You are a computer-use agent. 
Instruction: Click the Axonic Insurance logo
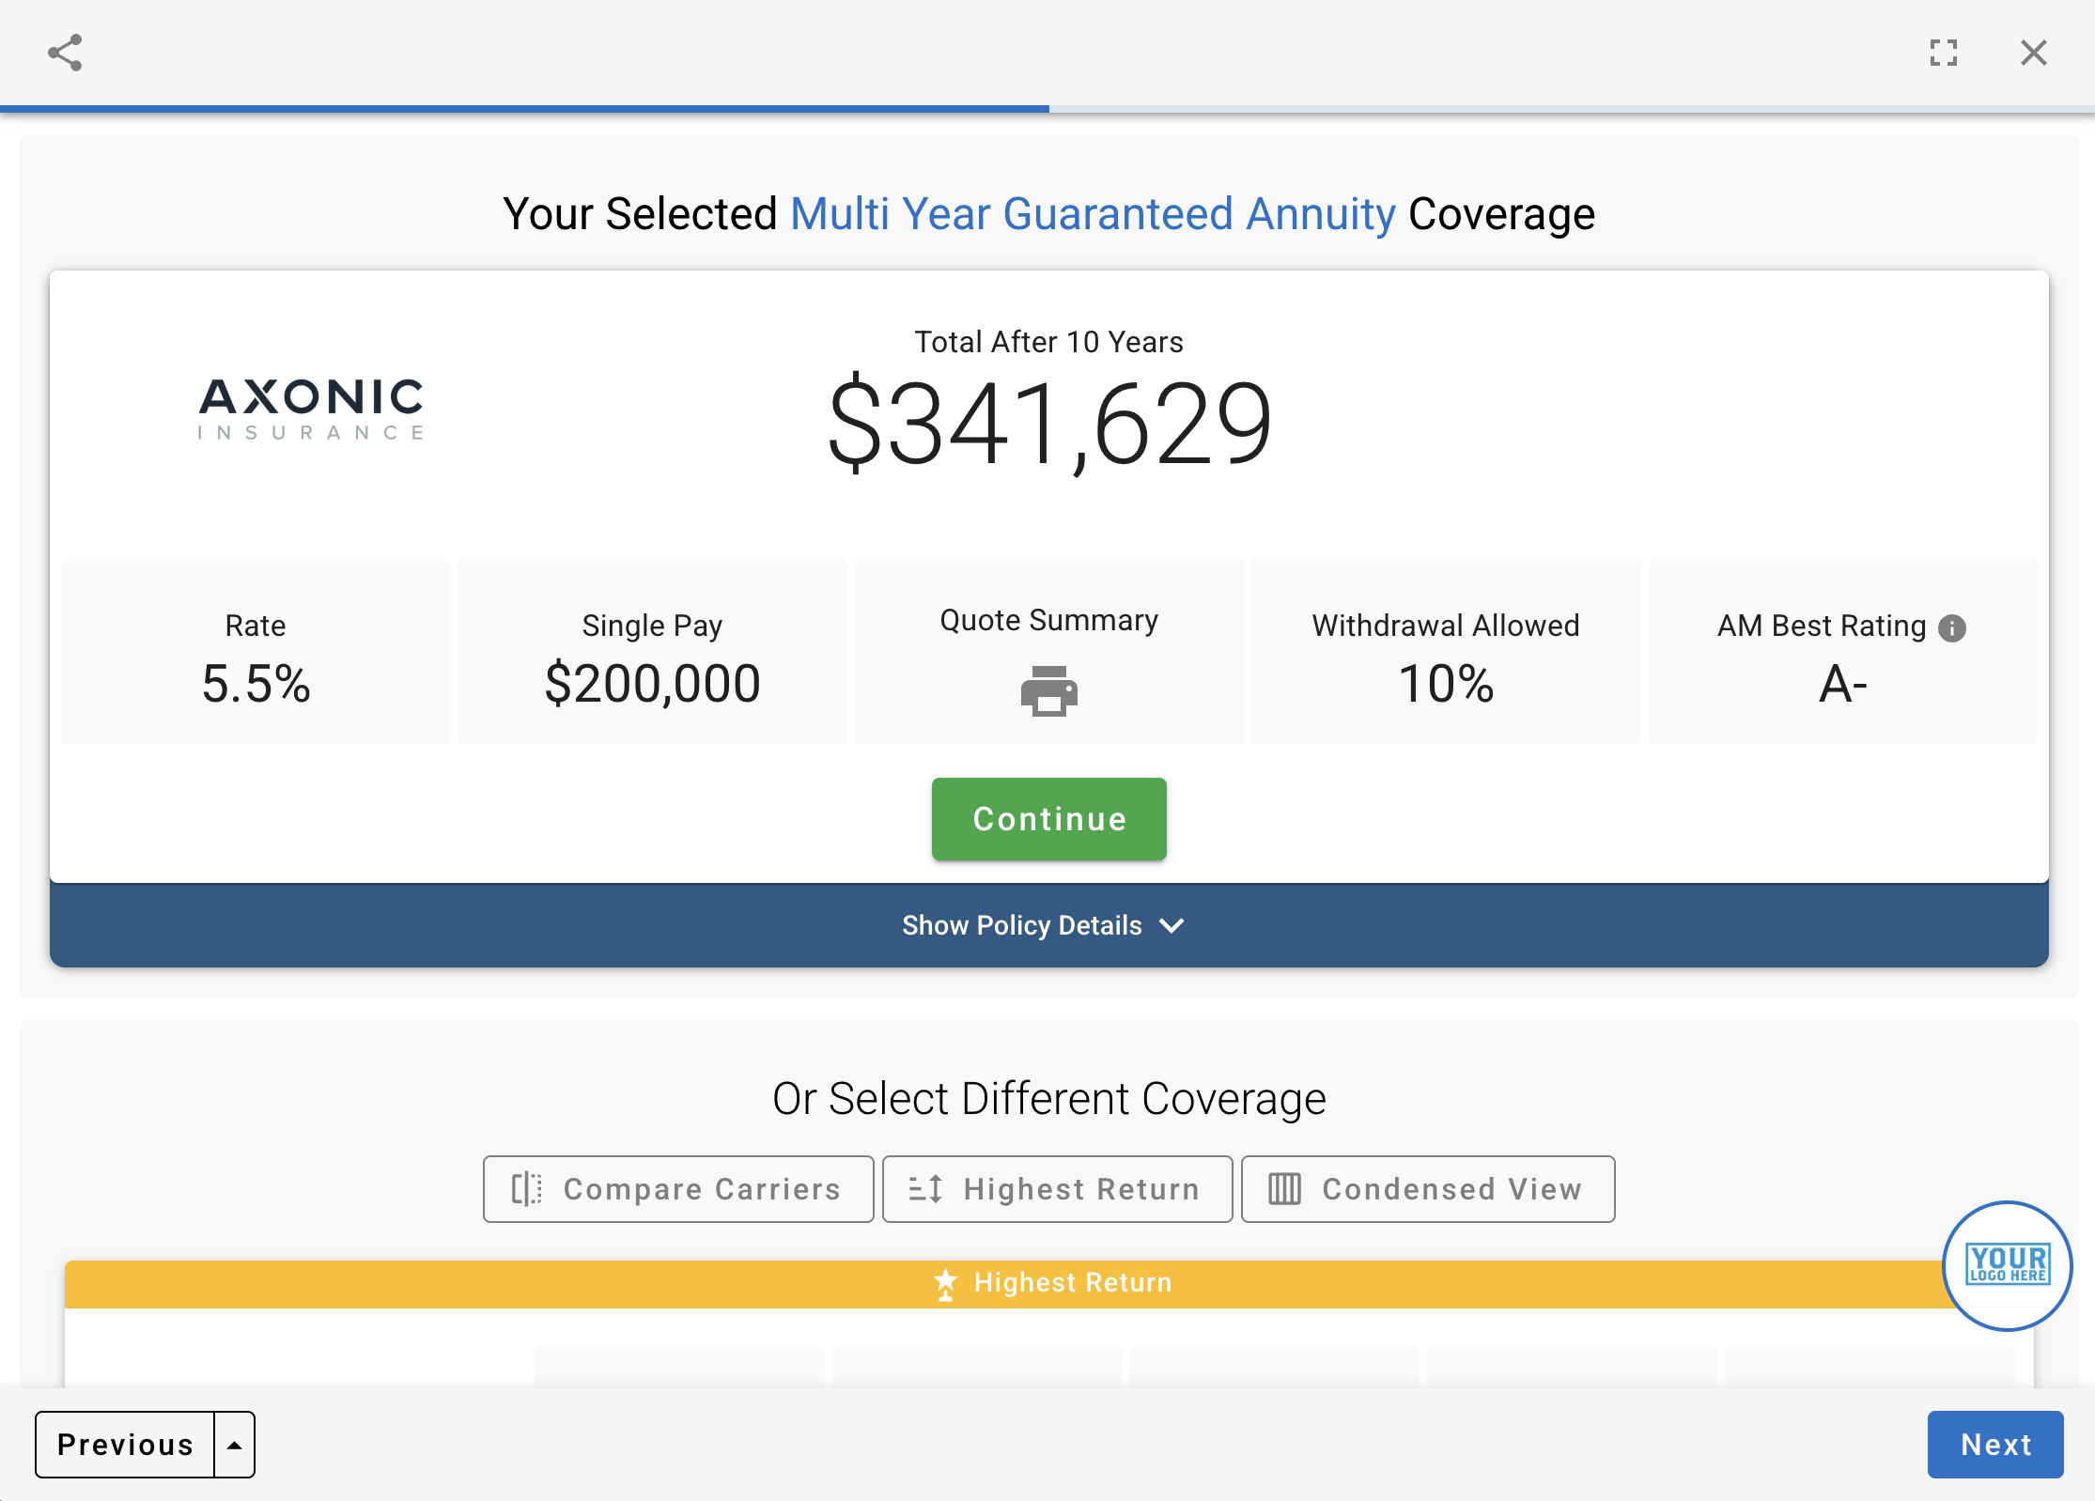point(311,409)
